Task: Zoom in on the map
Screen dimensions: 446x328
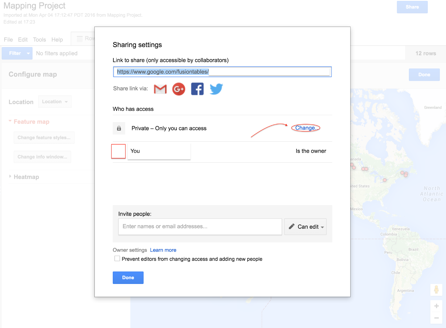Action: [436, 306]
